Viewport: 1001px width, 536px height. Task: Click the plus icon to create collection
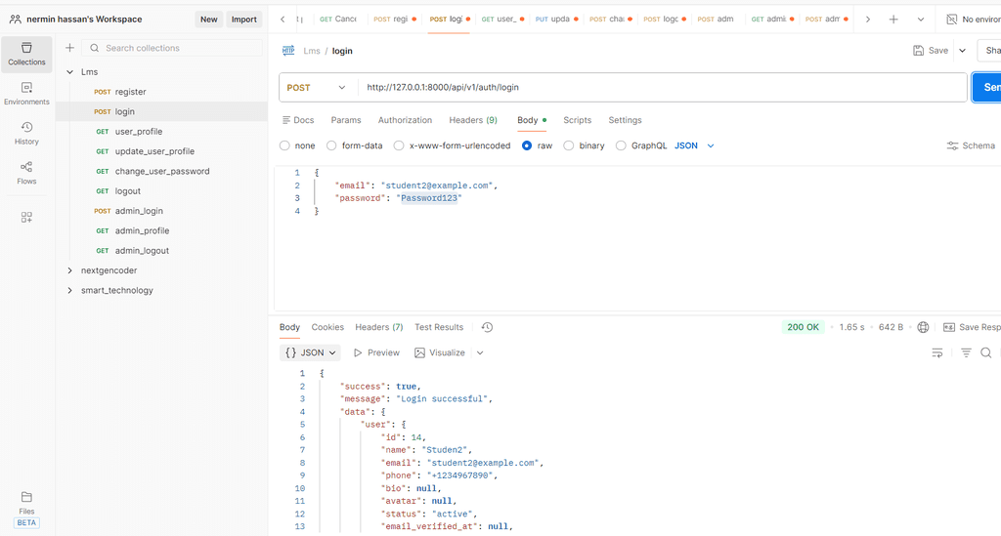tap(69, 48)
